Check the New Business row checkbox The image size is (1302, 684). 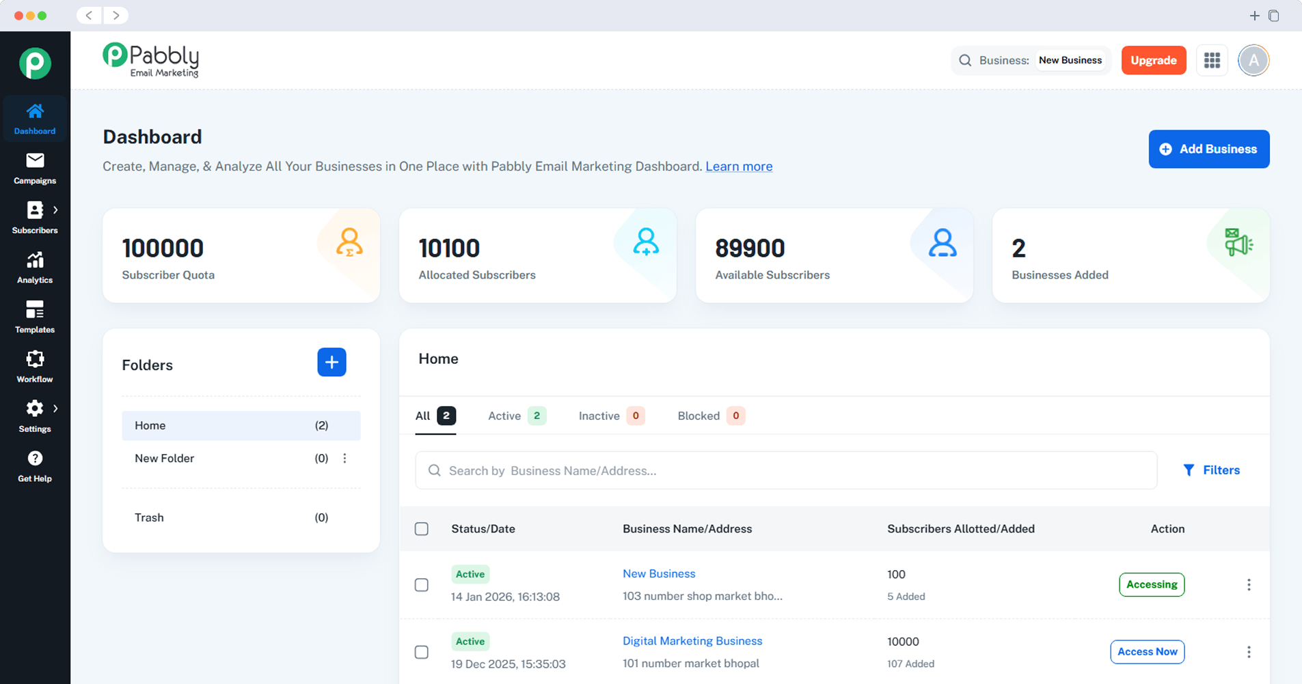[x=422, y=585]
